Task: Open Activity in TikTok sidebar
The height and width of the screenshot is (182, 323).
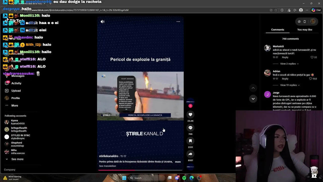Action: pyautogui.click(x=13, y=83)
